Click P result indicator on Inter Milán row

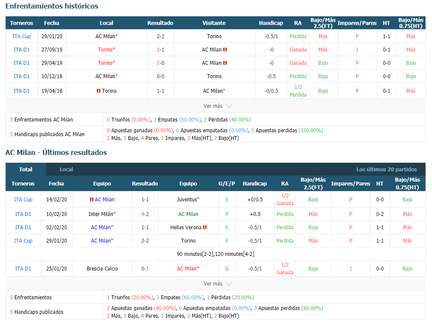(227, 214)
